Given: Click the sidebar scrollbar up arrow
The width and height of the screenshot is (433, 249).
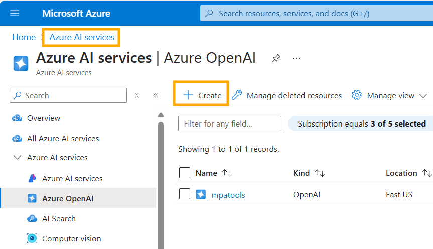Looking at the screenshot, I should click(161, 115).
